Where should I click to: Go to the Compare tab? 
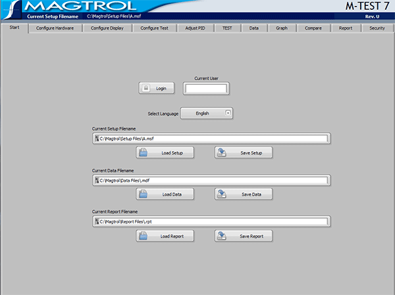click(x=313, y=28)
